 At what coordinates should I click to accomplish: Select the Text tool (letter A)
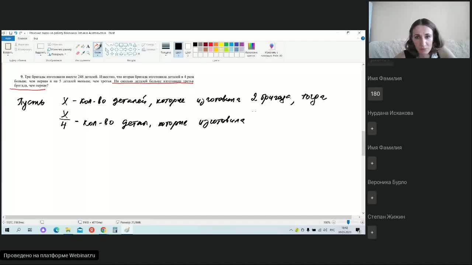pyautogui.click(x=88, y=46)
